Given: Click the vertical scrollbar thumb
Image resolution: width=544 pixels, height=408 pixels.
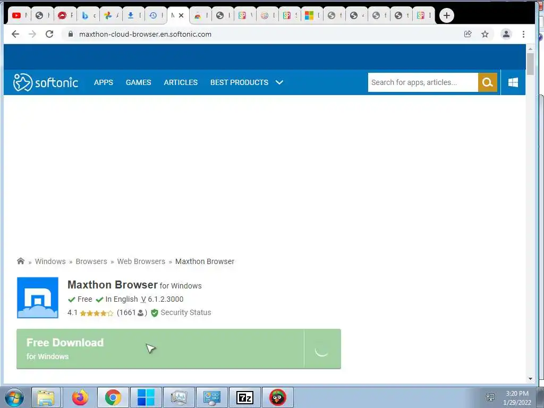Looking at the screenshot, I should (x=530, y=64).
